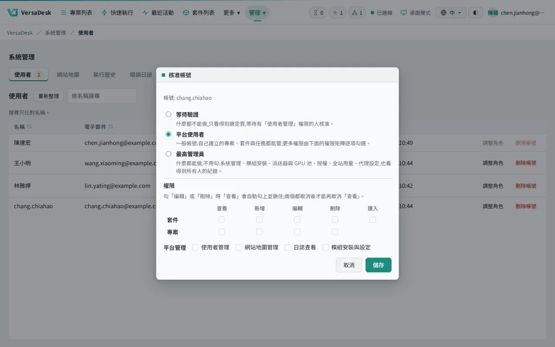The image size is (555, 347).
Task: Click the 桌面模式 monitor indicator
Action: [x=415, y=13]
